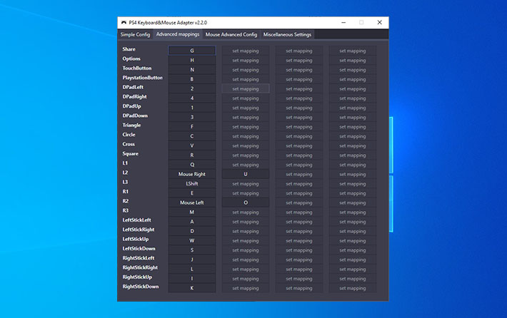Image resolution: width=507 pixels, height=318 pixels.
Task: Click the L2 mapping showing Mouse Right
Action: tap(192, 174)
